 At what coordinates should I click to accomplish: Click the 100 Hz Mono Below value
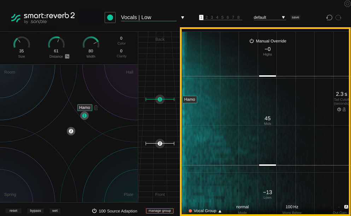click(x=292, y=207)
